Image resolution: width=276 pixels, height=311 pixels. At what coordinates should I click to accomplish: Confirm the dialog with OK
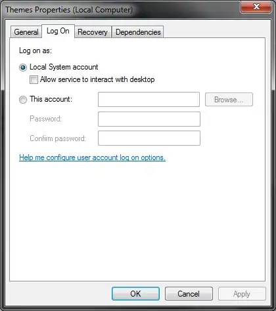pos(135,294)
